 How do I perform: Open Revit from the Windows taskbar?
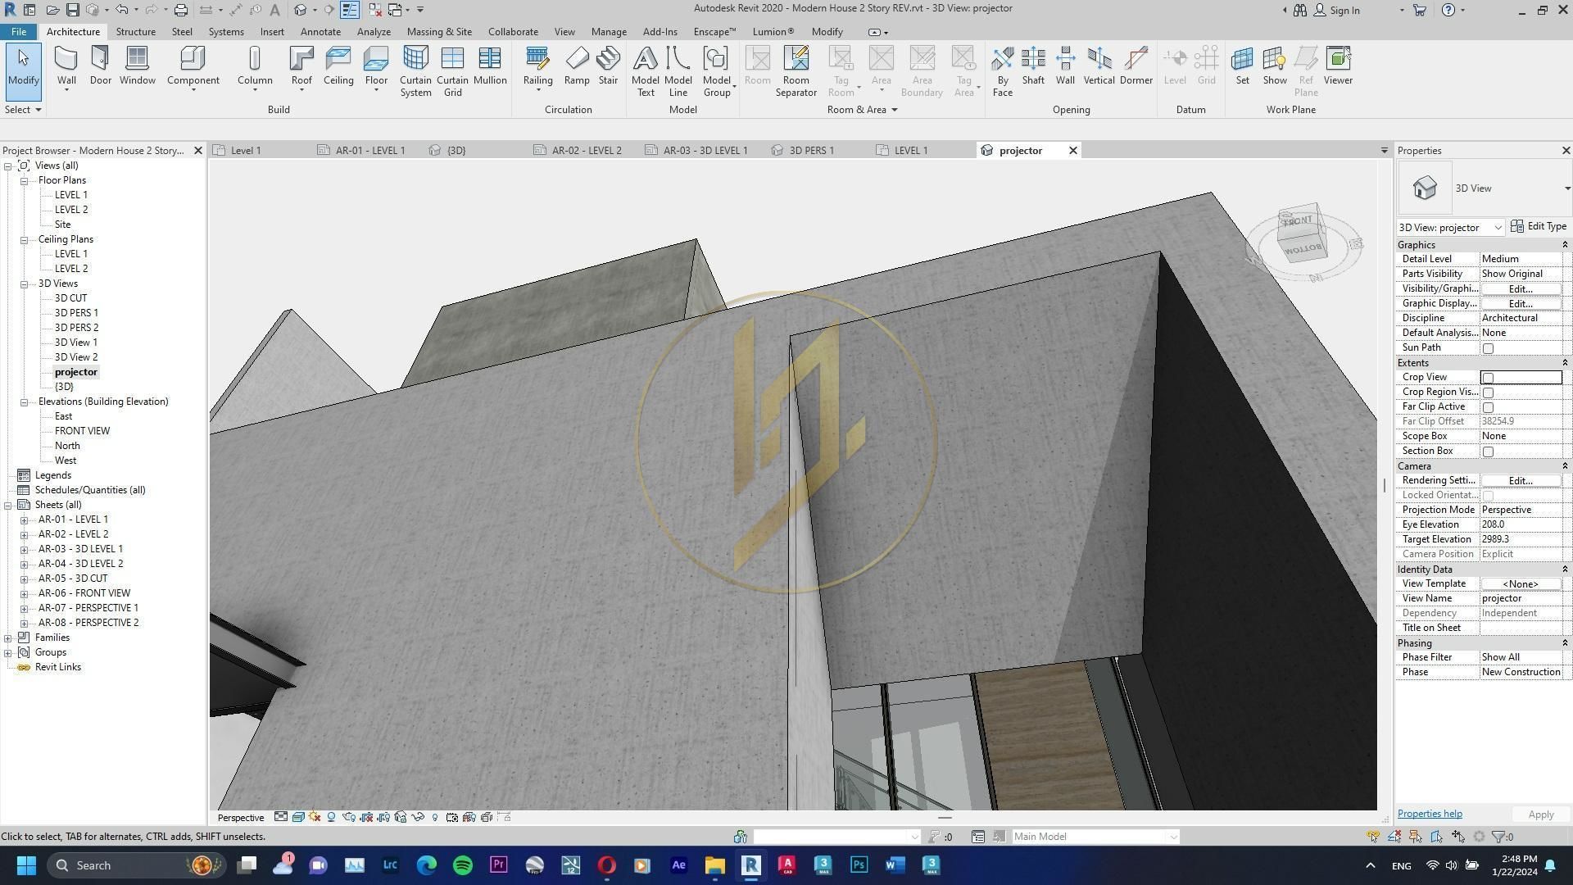click(750, 865)
